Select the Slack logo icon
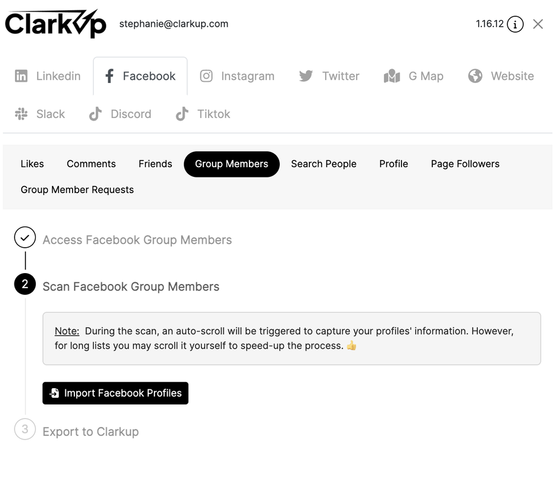 click(21, 114)
